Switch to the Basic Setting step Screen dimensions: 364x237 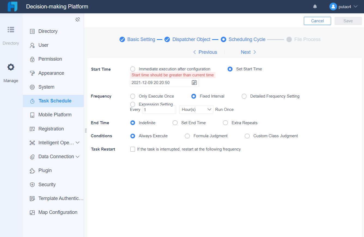tap(141, 39)
